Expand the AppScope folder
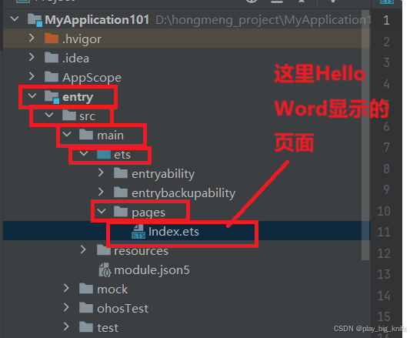Image resolution: width=410 pixels, height=338 pixels. (32, 76)
